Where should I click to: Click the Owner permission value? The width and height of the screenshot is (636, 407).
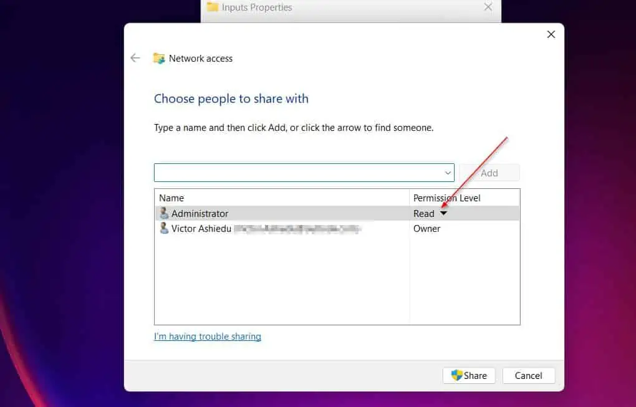[426, 229]
